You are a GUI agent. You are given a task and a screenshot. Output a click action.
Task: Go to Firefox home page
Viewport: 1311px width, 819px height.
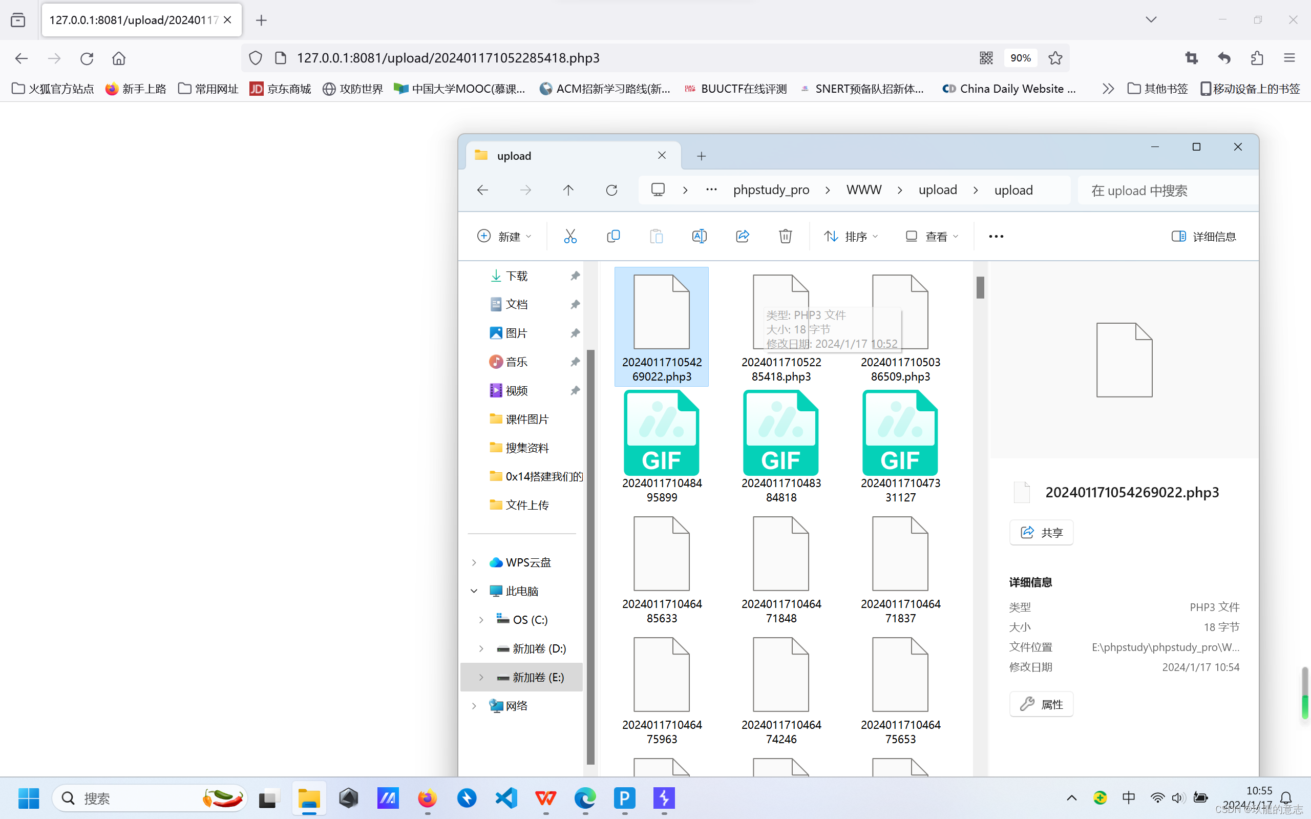(119, 58)
